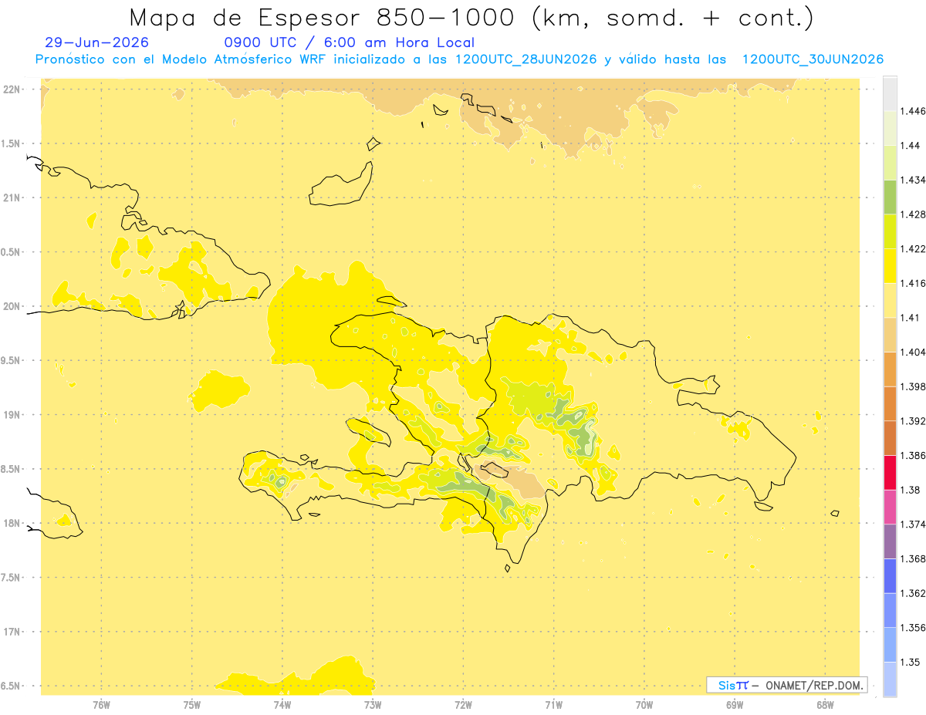Click the '72W' longitude label
The image size is (926, 715).
tap(463, 704)
